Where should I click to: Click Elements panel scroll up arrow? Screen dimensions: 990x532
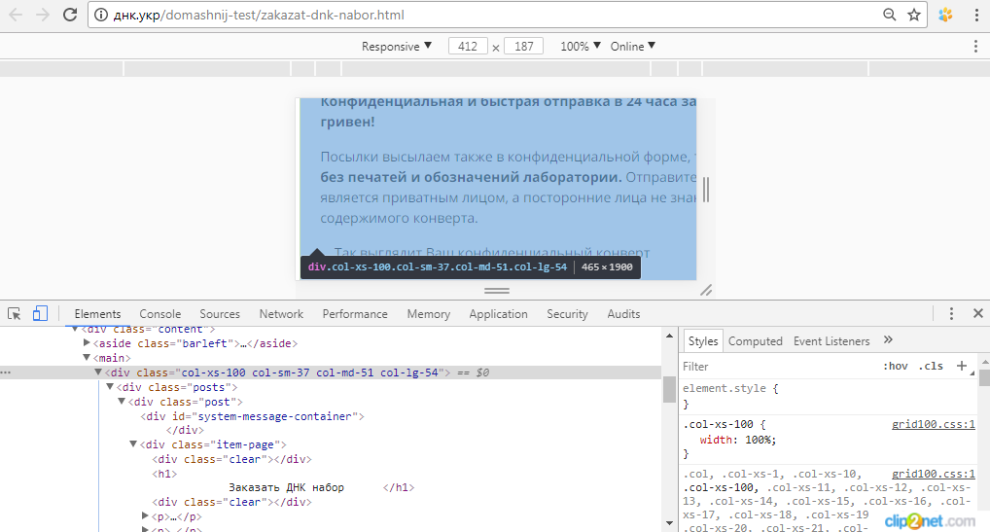pyautogui.click(x=669, y=336)
